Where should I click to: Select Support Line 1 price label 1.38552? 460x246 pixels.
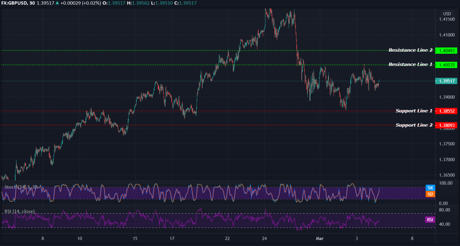446,111
